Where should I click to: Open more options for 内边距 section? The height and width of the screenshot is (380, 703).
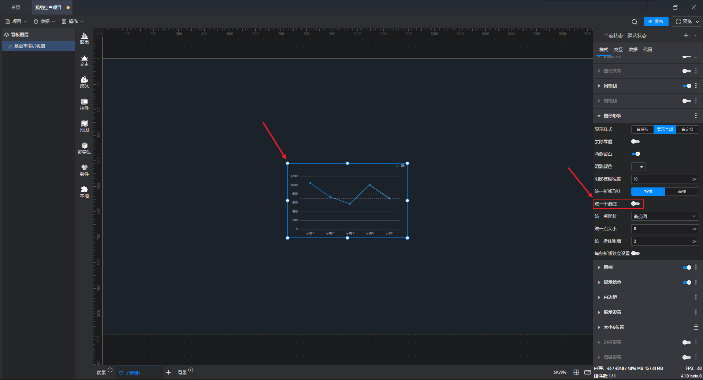pyautogui.click(x=696, y=297)
